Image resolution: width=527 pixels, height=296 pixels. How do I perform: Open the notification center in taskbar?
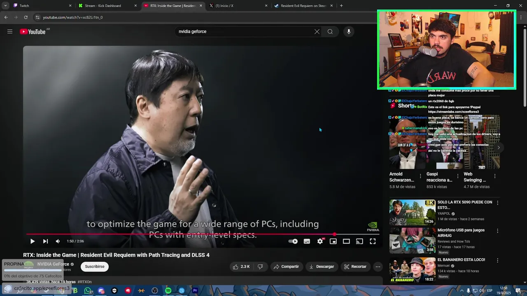518,291
